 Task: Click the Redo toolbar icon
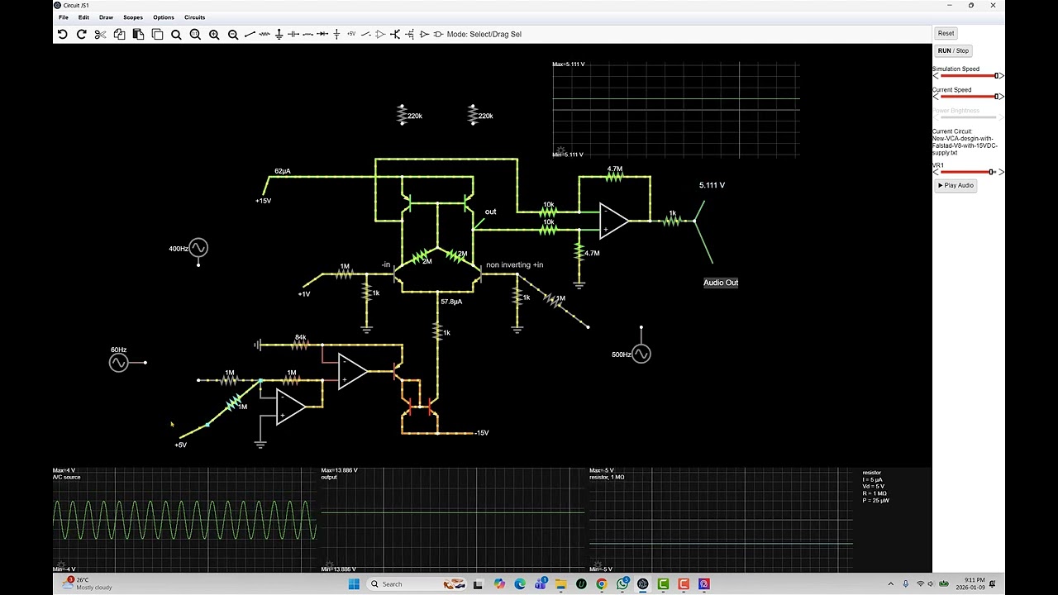[x=81, y=34]
